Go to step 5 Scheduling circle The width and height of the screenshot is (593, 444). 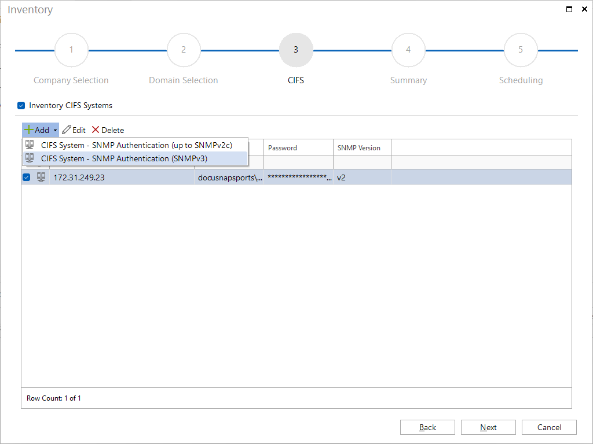click(x=521, y=50)
